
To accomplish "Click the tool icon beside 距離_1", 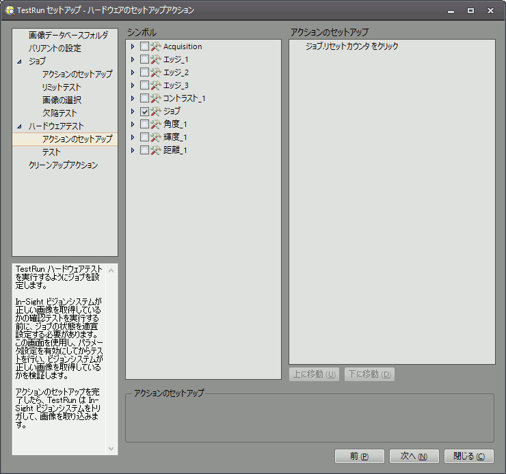I will coord(155,150).
